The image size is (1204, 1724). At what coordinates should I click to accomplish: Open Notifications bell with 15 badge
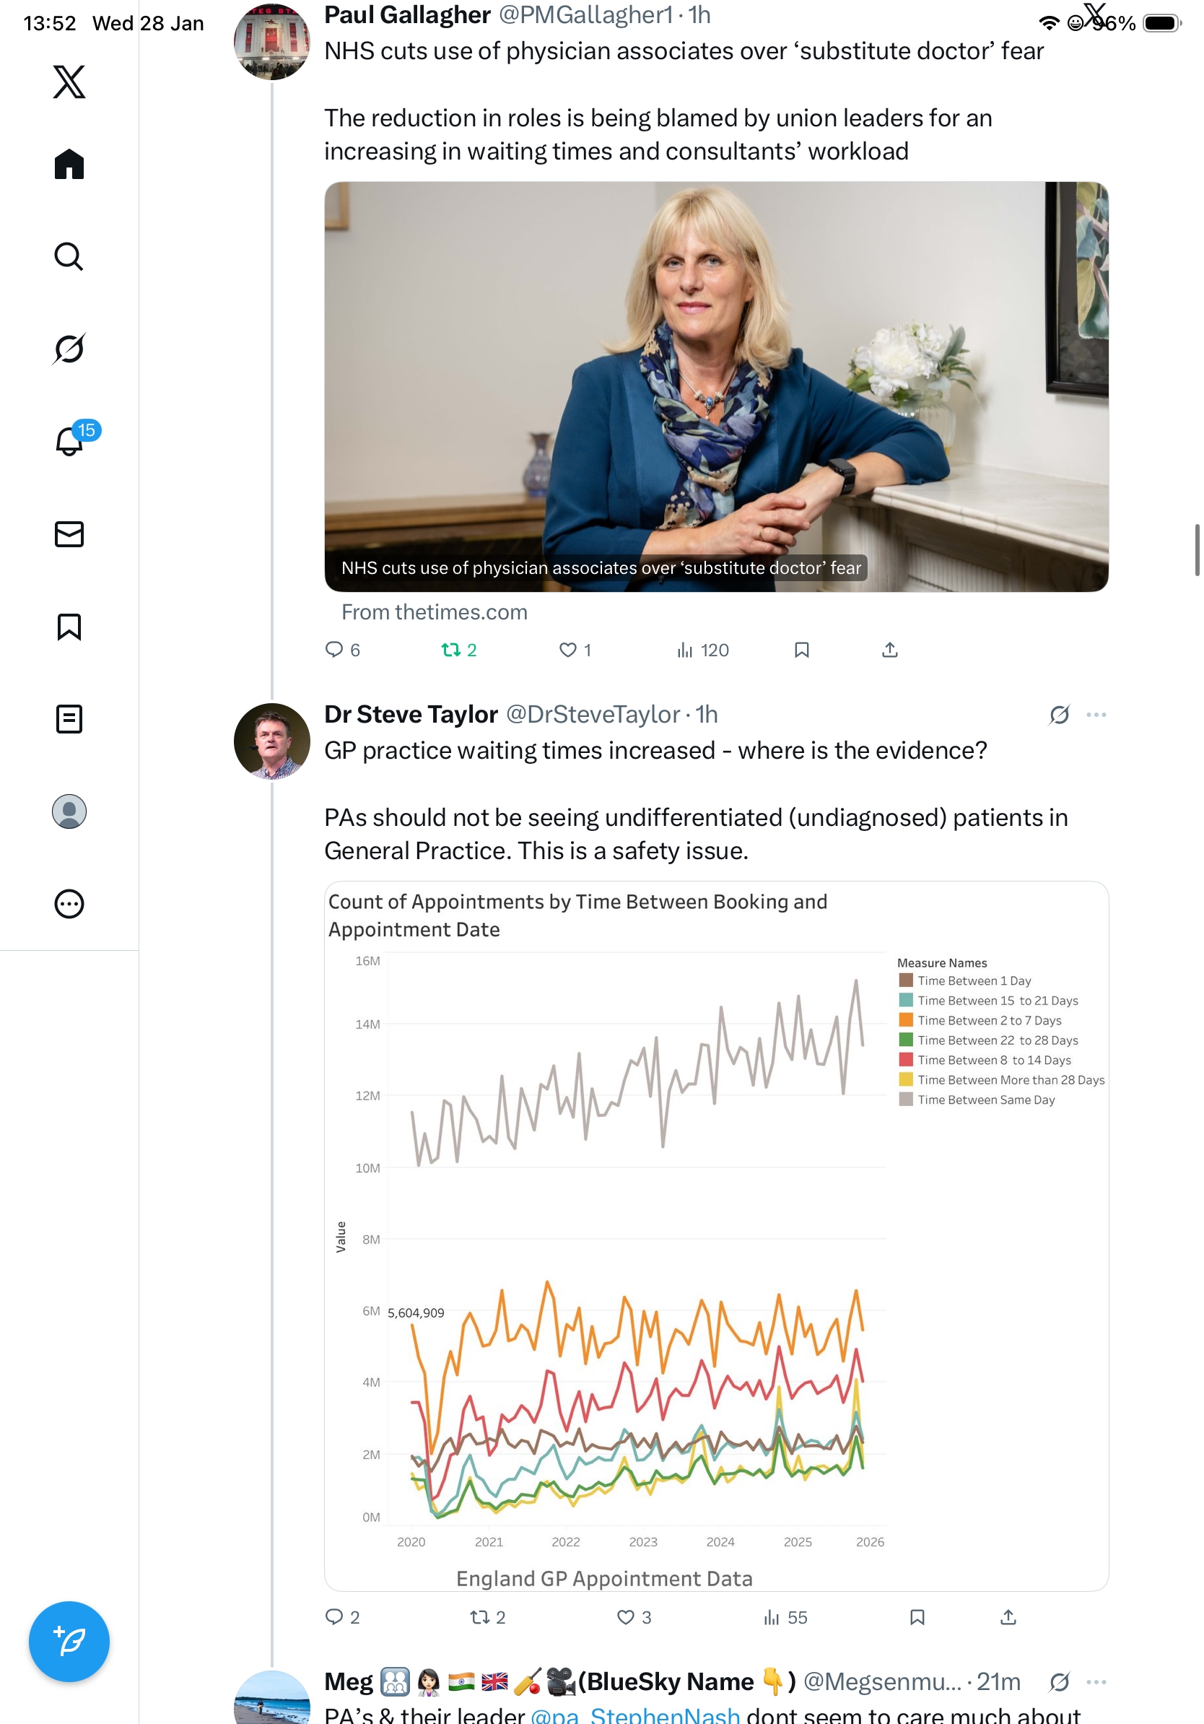[x=71, y=441]
